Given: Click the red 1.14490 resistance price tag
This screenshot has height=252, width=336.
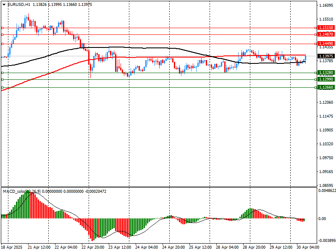Looking at the screenshot, I should [x=326, y=44].
